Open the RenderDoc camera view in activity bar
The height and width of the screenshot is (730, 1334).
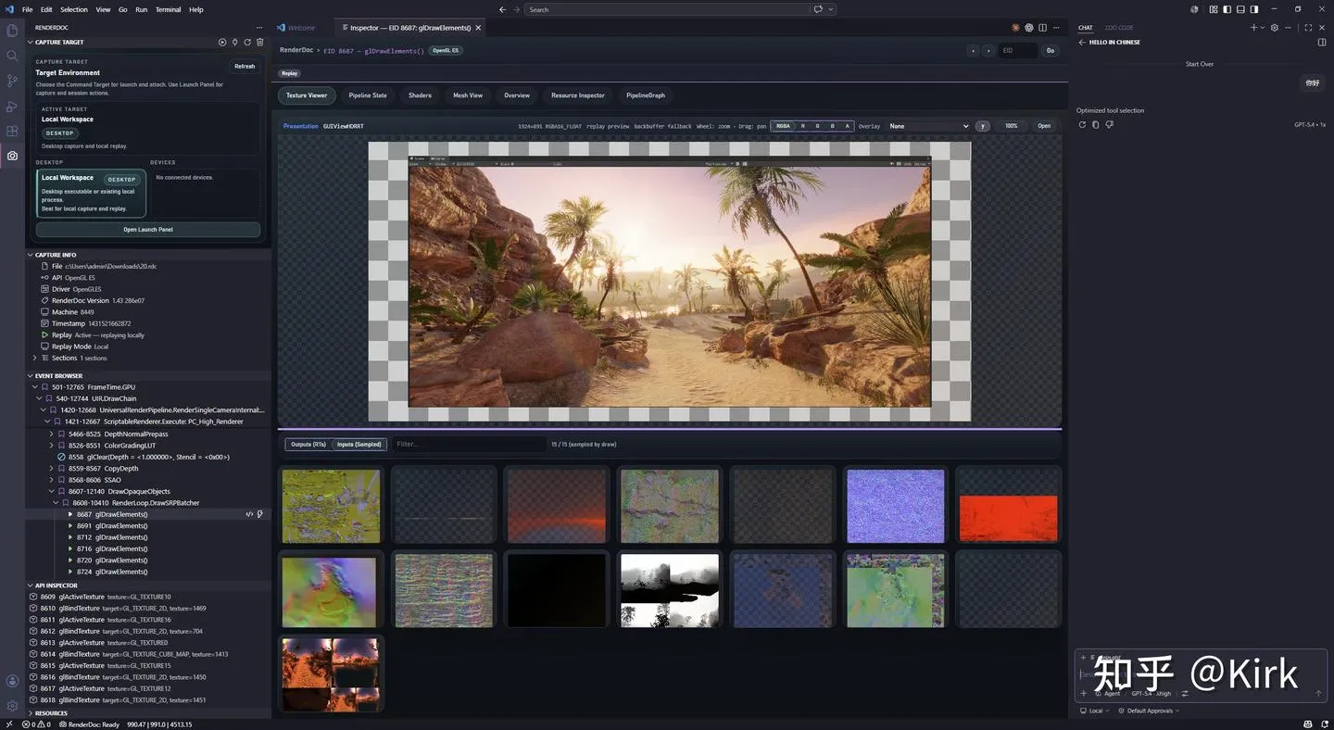(12, 156)
